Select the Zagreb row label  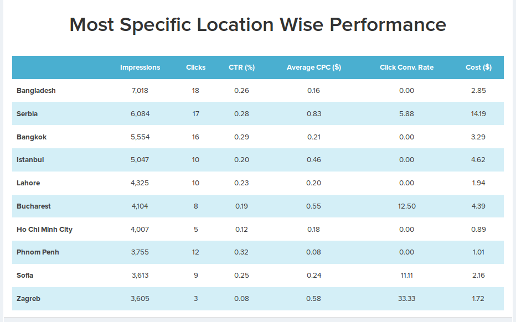point(28,299)
